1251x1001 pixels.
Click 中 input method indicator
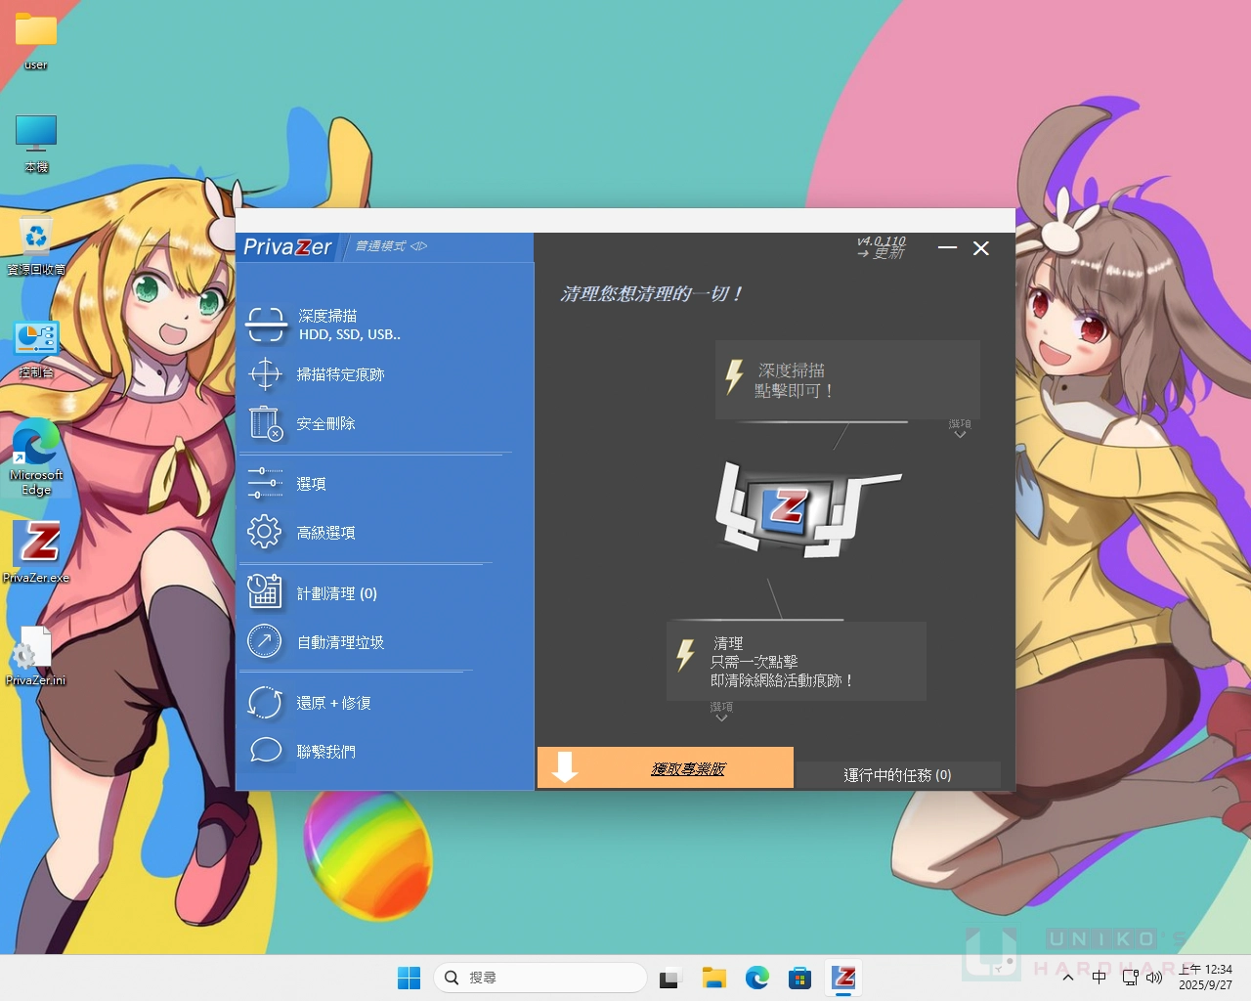point(1100,978)
